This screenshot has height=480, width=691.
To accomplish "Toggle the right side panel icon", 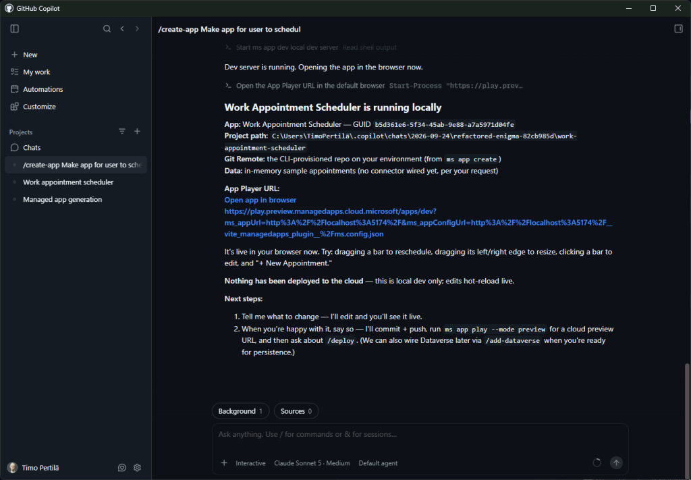I will tap(678, 28).
